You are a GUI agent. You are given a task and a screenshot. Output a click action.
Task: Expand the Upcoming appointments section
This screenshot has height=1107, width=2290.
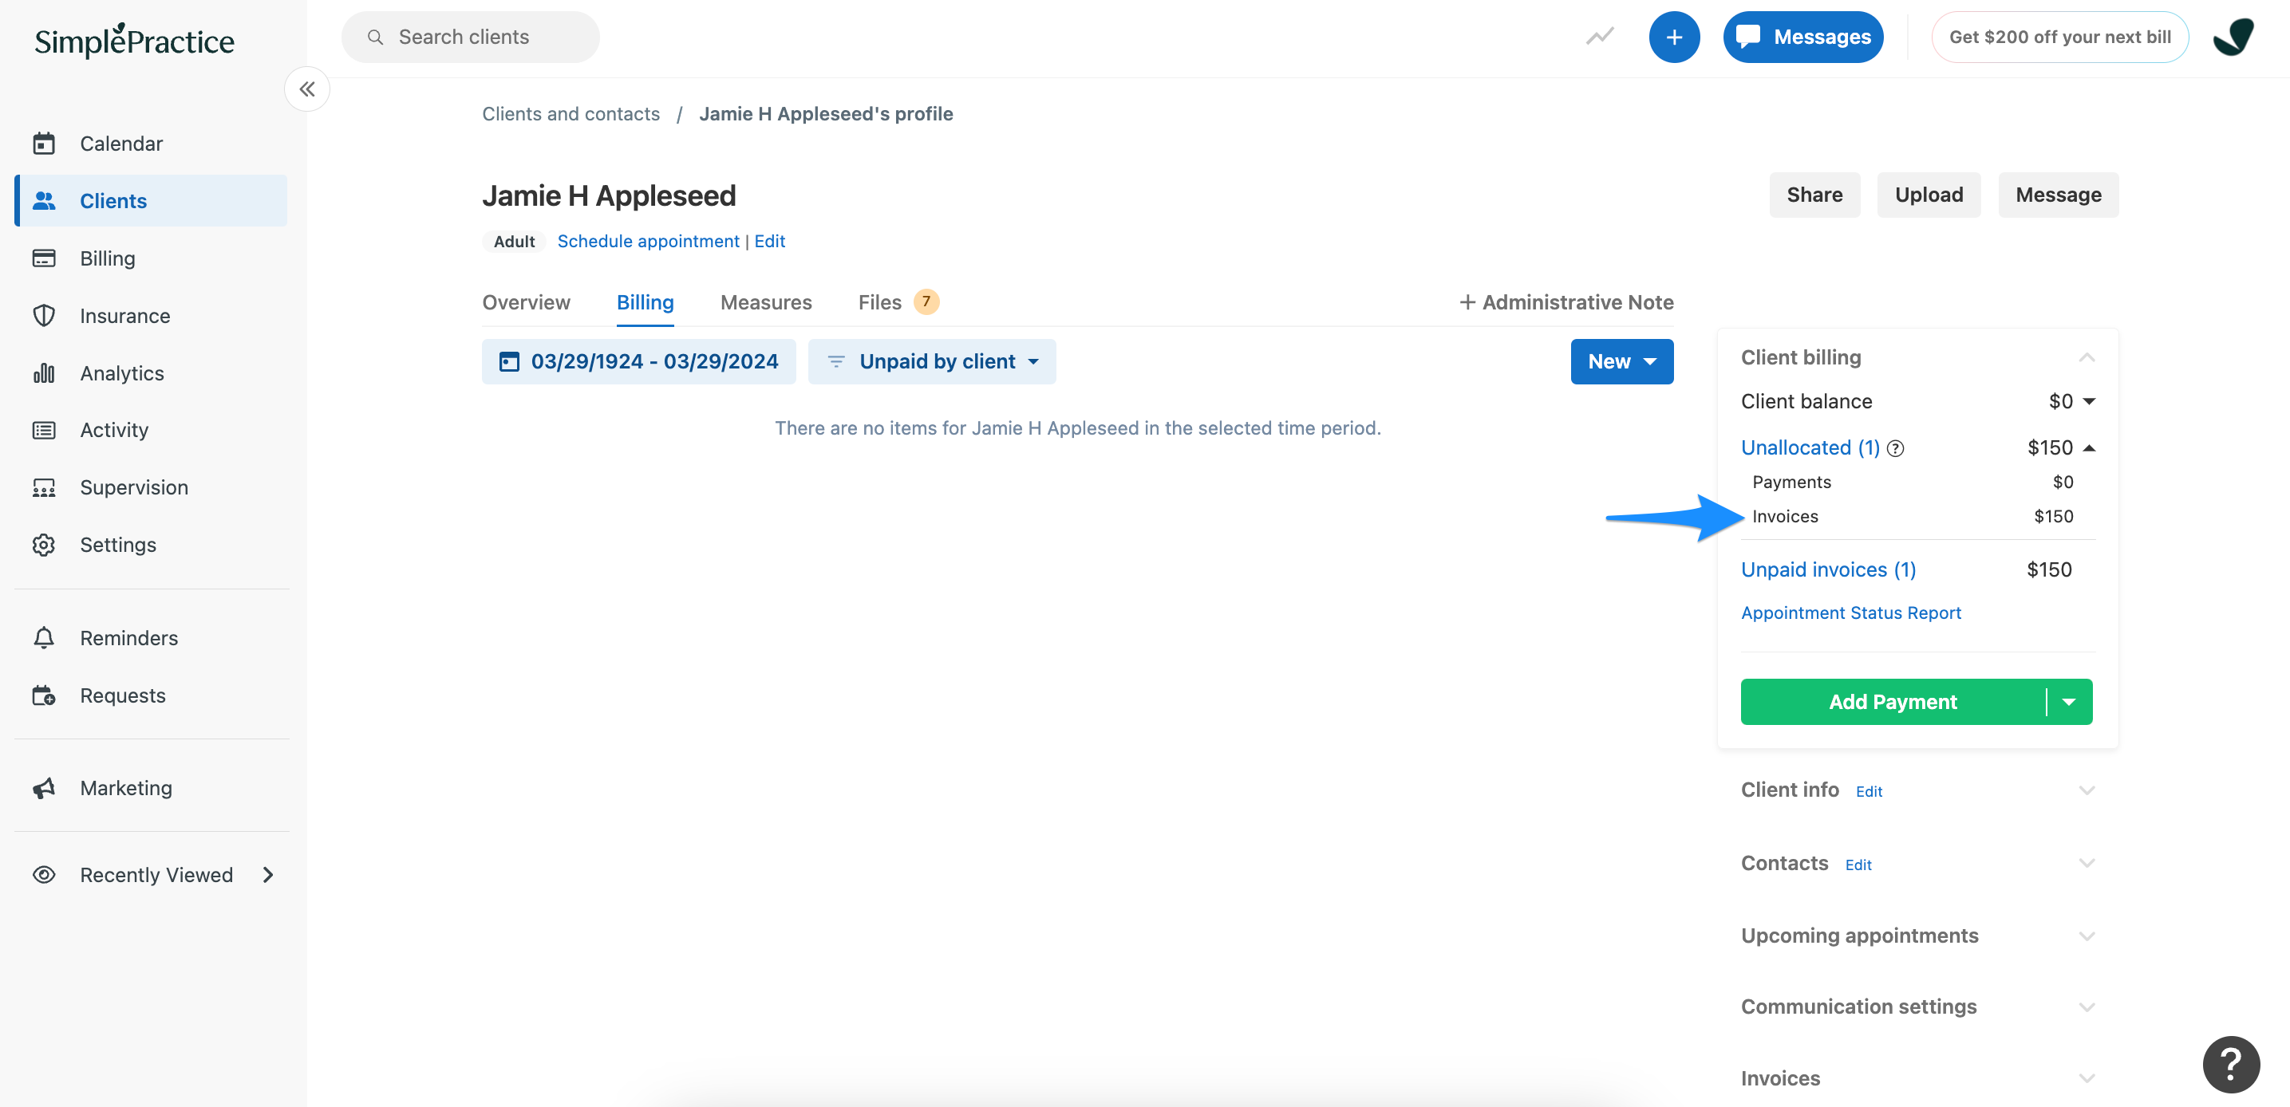pos(2087,936)
